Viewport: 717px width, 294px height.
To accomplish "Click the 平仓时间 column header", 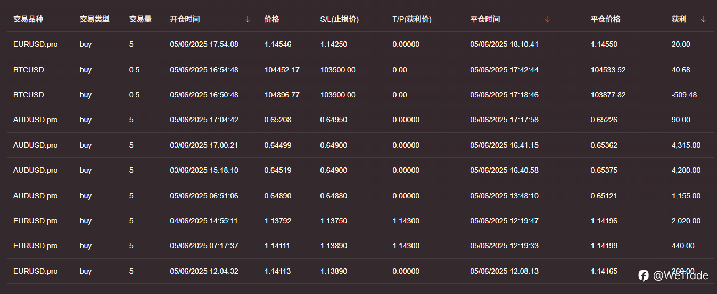I will pyautogui.click(x=485, y=19).
